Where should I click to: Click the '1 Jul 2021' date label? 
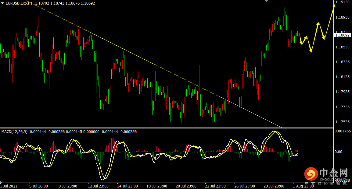point(9,186)
